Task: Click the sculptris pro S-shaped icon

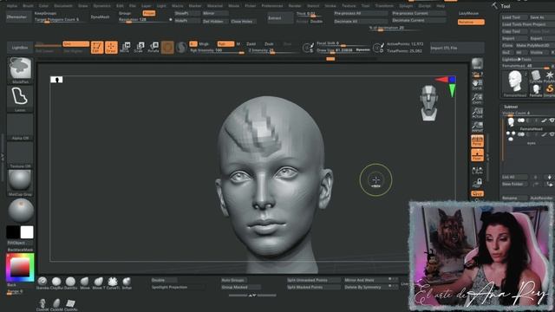Action: point(181,48)
